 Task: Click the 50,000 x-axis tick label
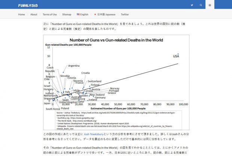point(118,104)
